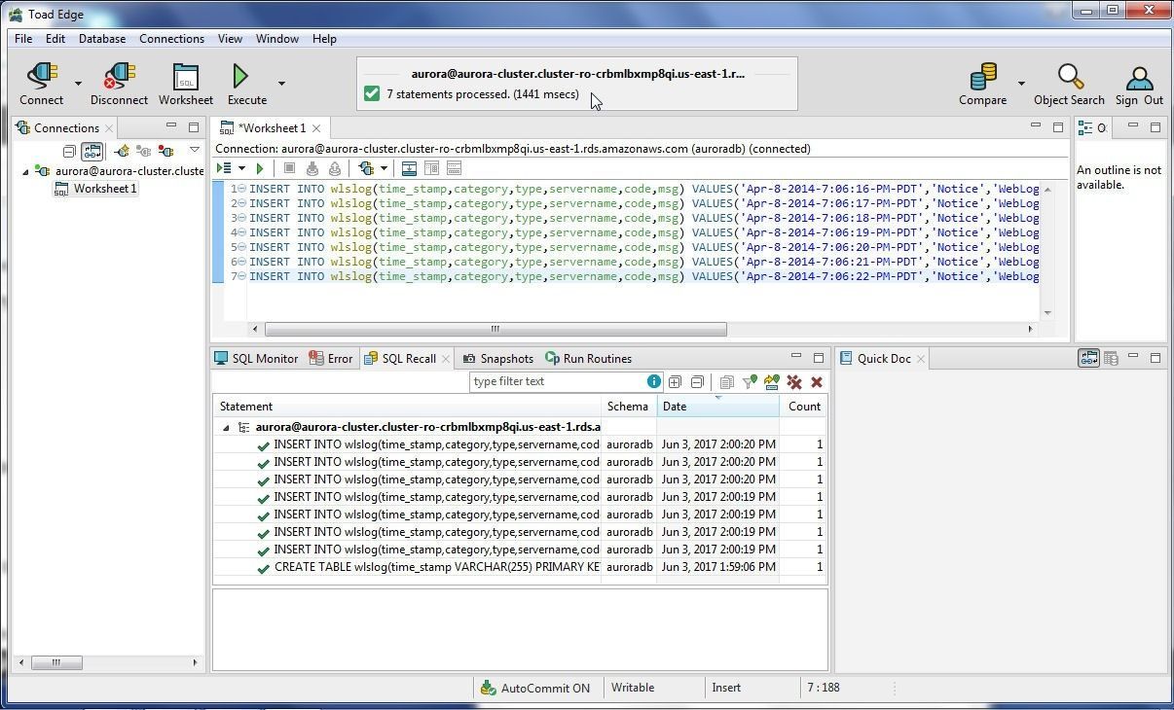Click filter funnel icon in SQL Recall
Image resolution: width=1174 pixels, height=710 pixels.
tap(750, 382)
